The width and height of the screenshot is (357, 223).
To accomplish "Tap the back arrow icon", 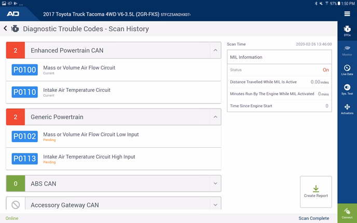I will (5, 29).
